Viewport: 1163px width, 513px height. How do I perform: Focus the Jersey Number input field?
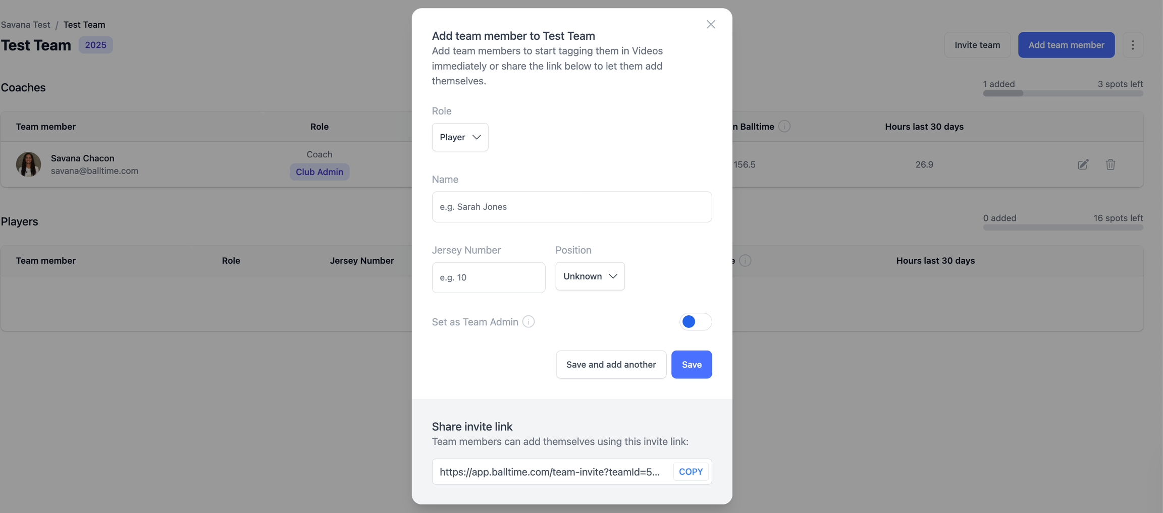click(x=488, y=277)
